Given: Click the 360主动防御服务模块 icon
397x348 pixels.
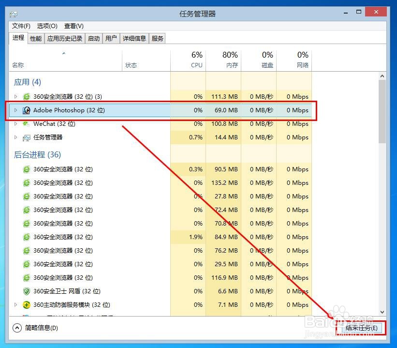Looking at the screenshot, I should point(26,304).
